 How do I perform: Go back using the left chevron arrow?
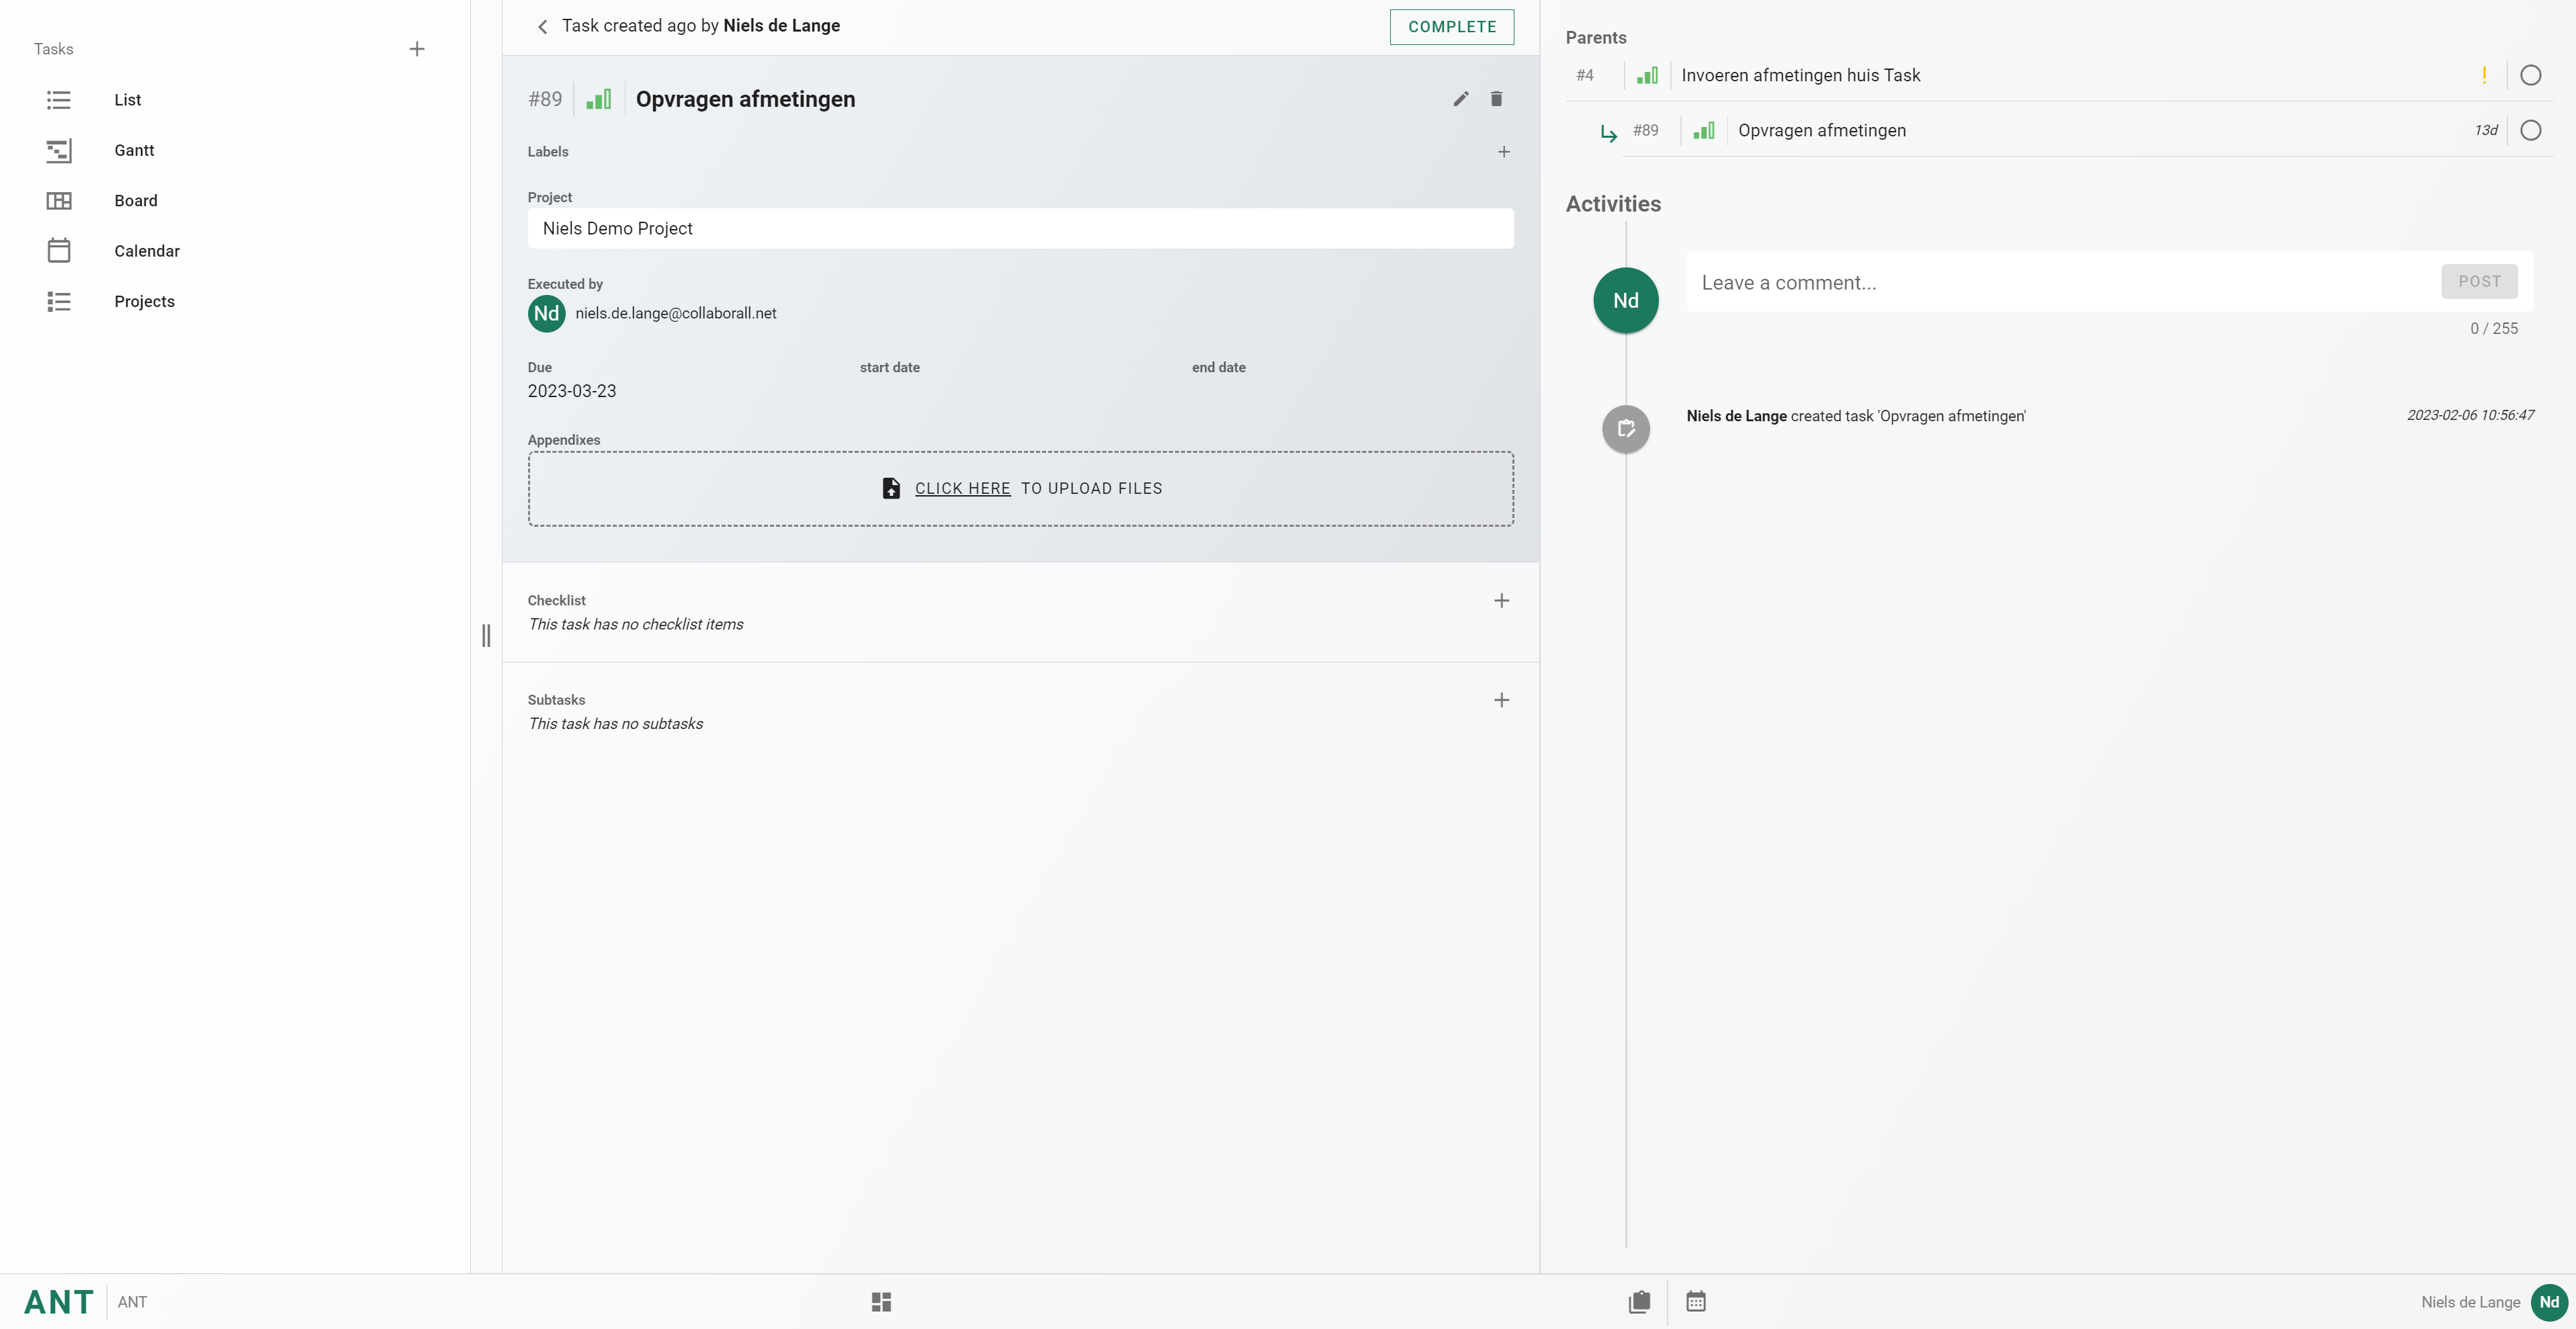542,27
